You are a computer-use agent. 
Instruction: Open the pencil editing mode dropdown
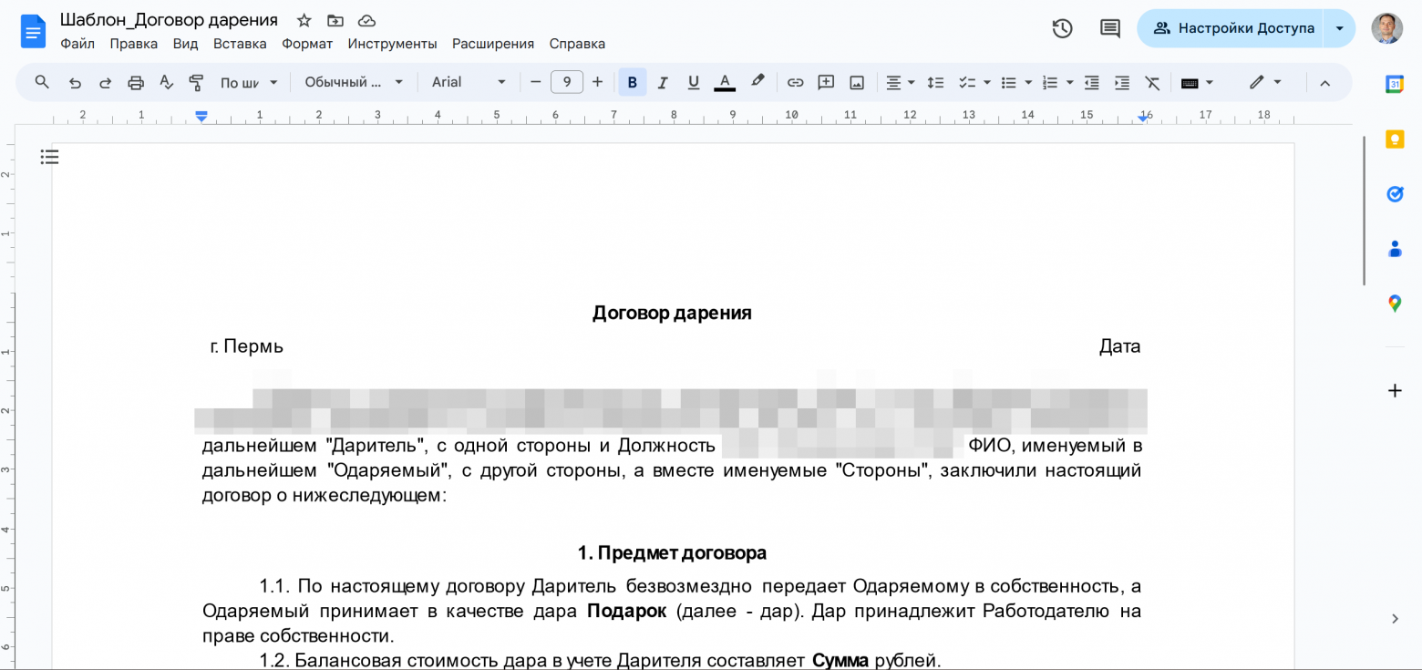click(x=1265, y=82)
